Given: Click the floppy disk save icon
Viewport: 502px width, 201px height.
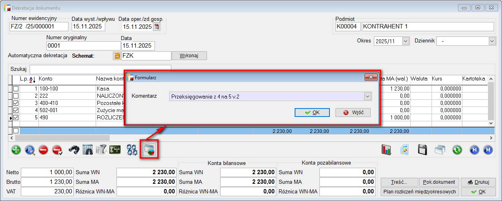Looking at the screenshot, I should (421, 150).
